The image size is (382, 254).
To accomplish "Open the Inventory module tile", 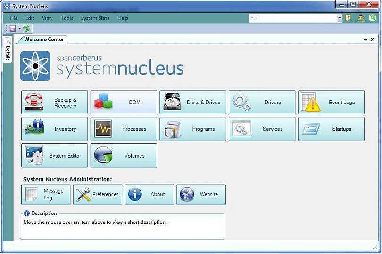I will [x=54, y=129].
